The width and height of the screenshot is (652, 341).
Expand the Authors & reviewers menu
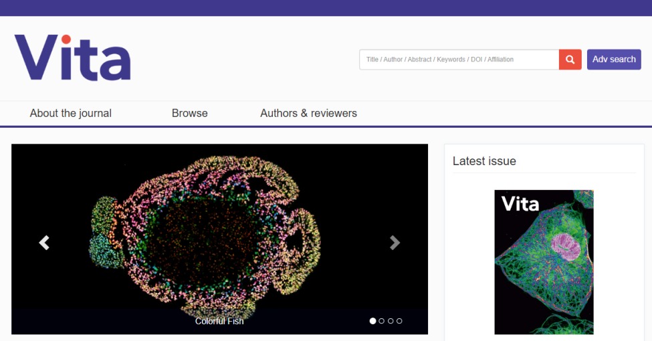click(x=308, y=114)
